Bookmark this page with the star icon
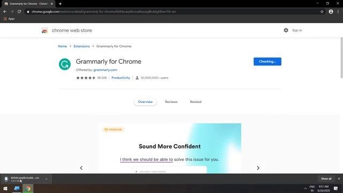This screenshot has width=343, height=193. 322,12
